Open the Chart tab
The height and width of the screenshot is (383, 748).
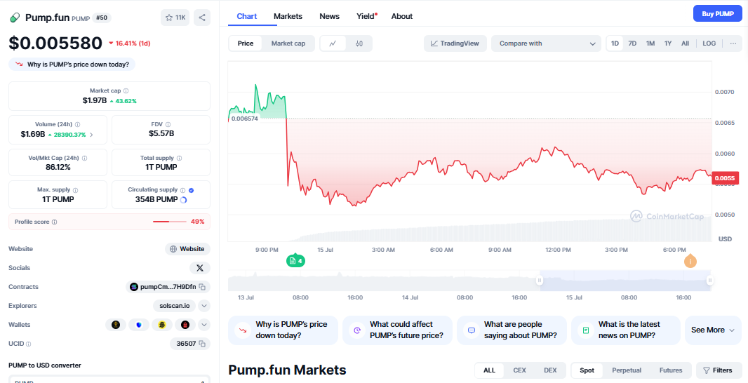click(x=246, y=16)
